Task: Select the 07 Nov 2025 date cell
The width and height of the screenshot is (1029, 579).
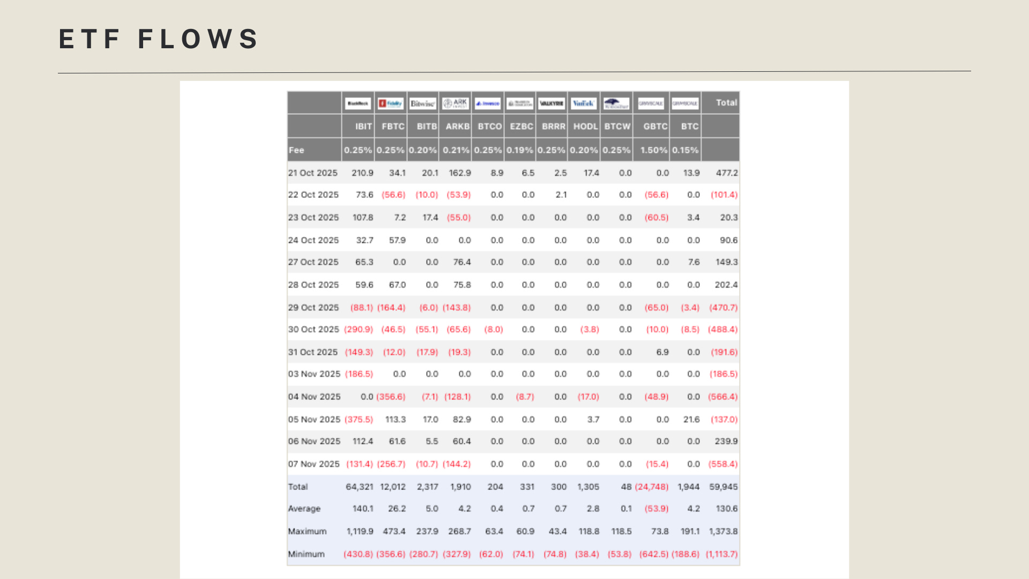Action: (314, 464)
